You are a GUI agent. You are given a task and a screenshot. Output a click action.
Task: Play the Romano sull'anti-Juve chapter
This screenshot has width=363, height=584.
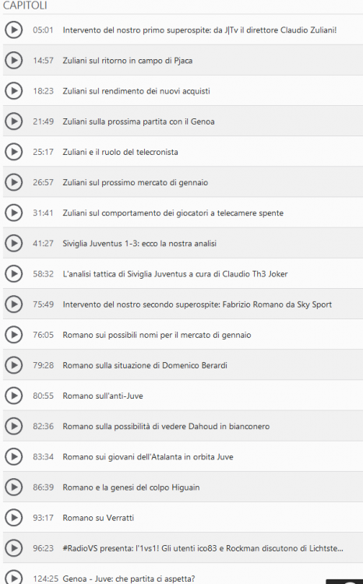point(14,396)
